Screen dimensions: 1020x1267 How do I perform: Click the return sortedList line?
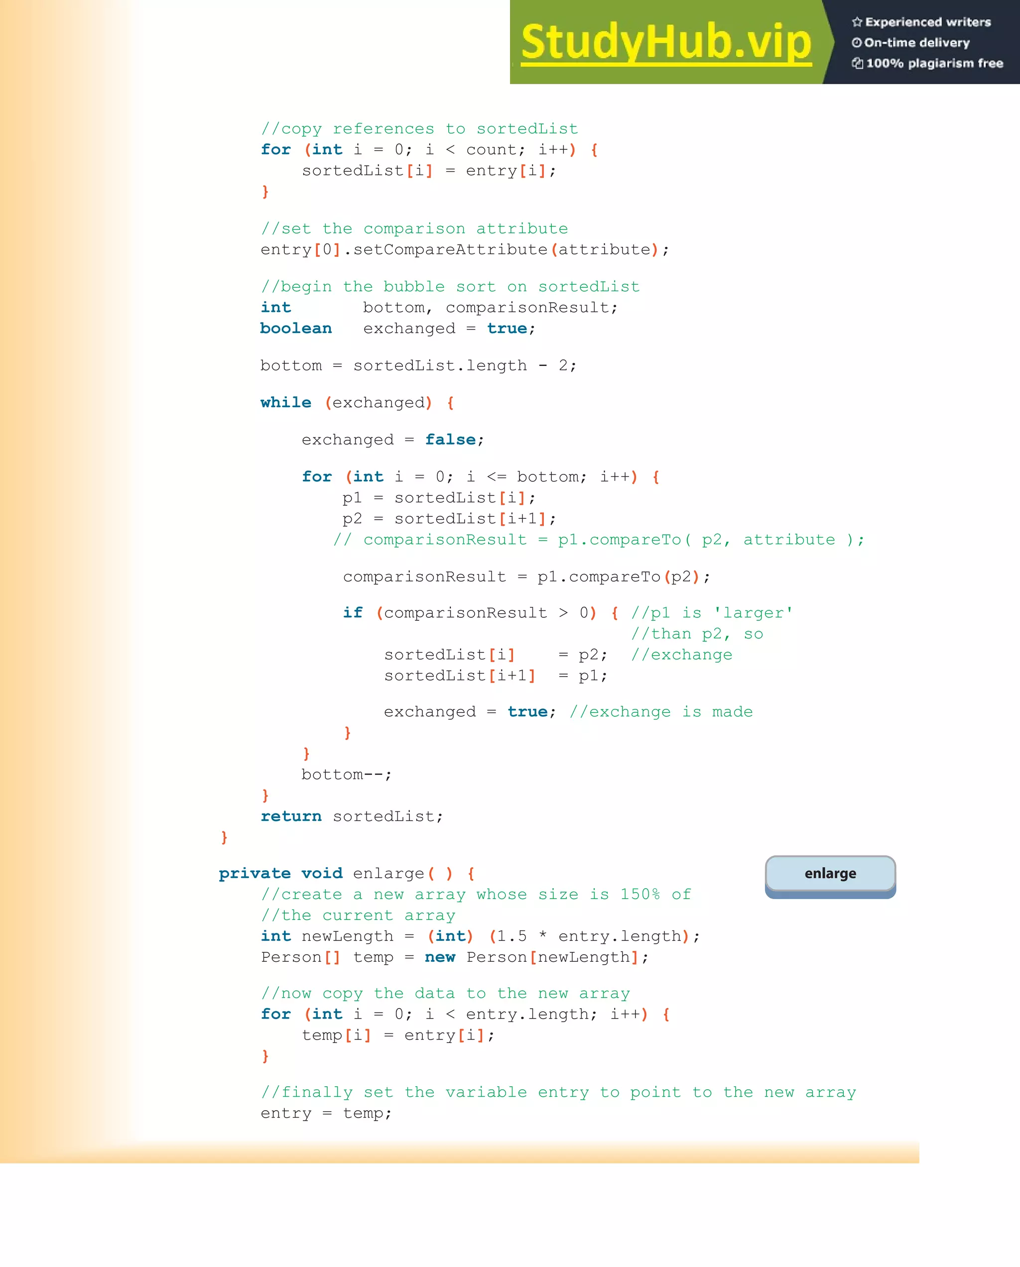[x=352, y=817]
